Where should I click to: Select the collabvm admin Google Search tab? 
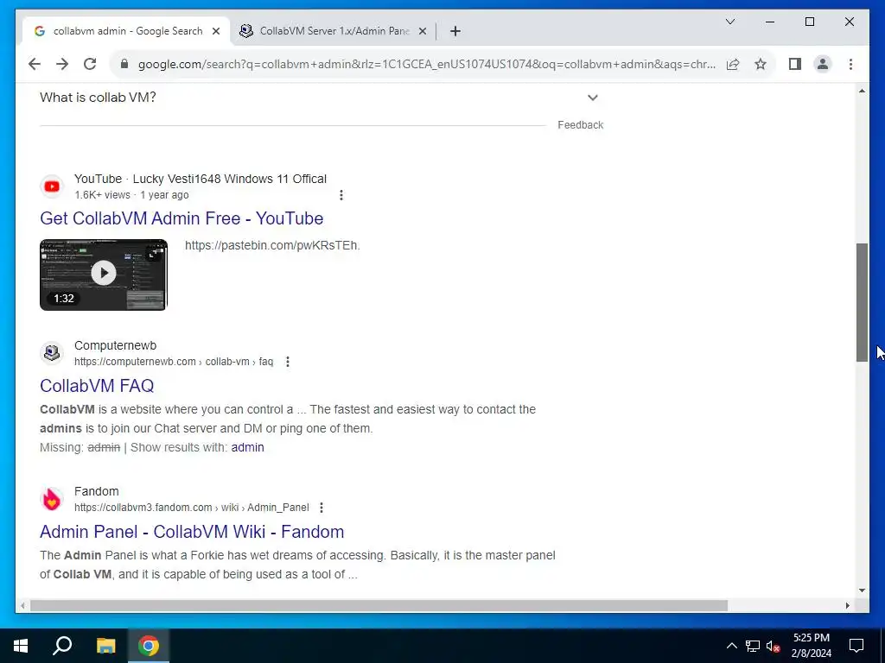tap(126, 32)
